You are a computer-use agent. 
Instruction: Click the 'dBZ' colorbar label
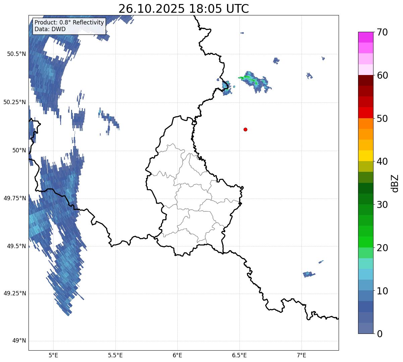(395, 183)
